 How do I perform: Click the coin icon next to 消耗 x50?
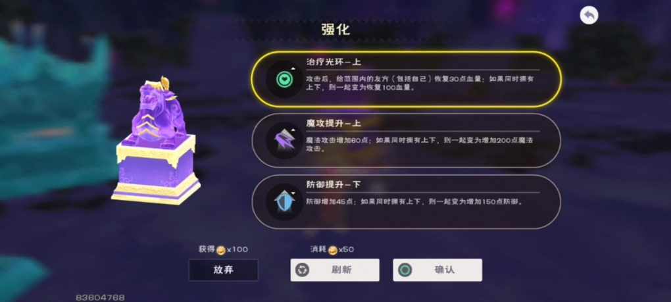333,250
